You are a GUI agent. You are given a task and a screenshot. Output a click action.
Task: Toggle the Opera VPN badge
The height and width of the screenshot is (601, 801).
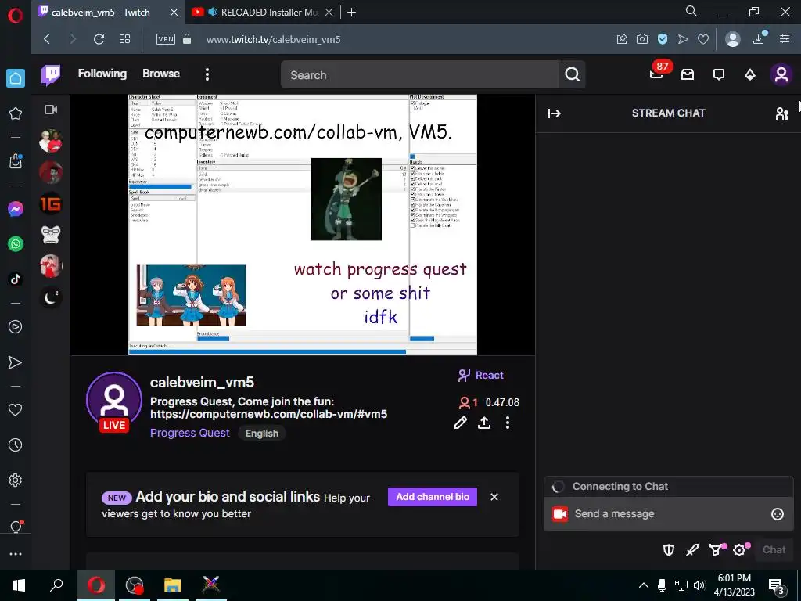coord(166,39)
